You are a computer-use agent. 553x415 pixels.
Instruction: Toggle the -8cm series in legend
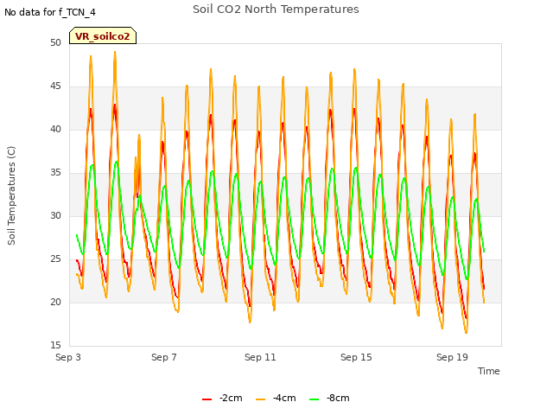tap(329, 398)
